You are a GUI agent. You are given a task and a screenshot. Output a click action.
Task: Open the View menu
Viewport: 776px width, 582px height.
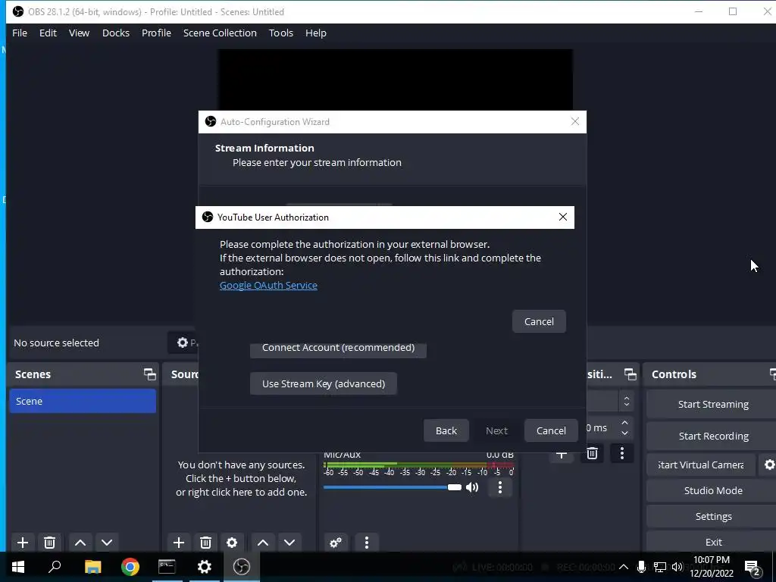tap(79, 33)
